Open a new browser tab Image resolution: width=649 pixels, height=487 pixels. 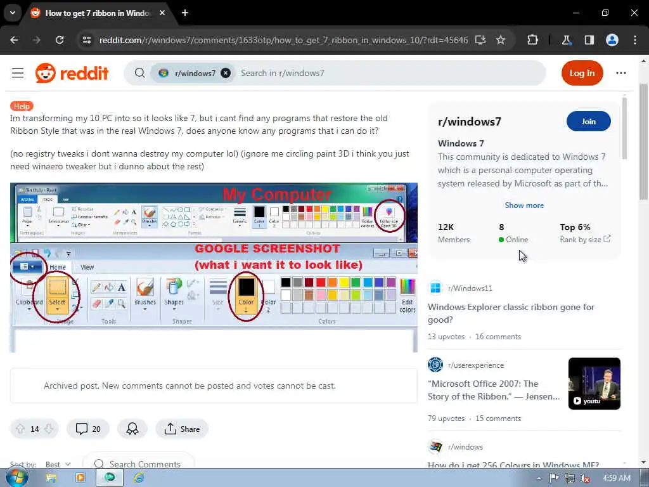(x=185, y=13)
